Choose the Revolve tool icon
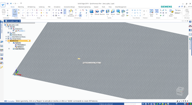 pos(102,11)
